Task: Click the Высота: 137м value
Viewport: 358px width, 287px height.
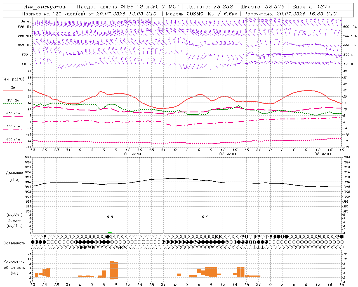Action: [311, 7]
